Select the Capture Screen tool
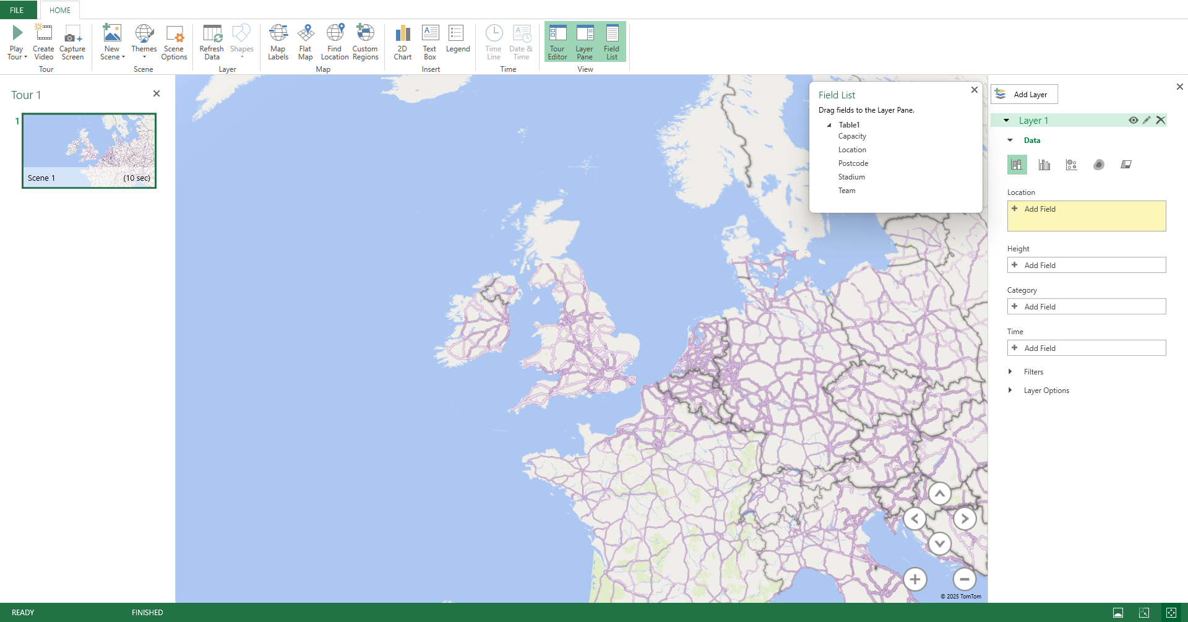This screenshot has width=1188, height=622. pos(72,42)
